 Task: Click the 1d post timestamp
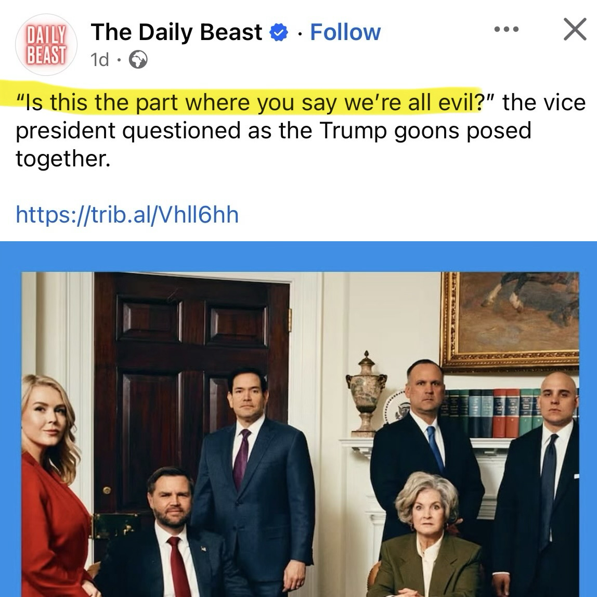click(x=99, y=60)
